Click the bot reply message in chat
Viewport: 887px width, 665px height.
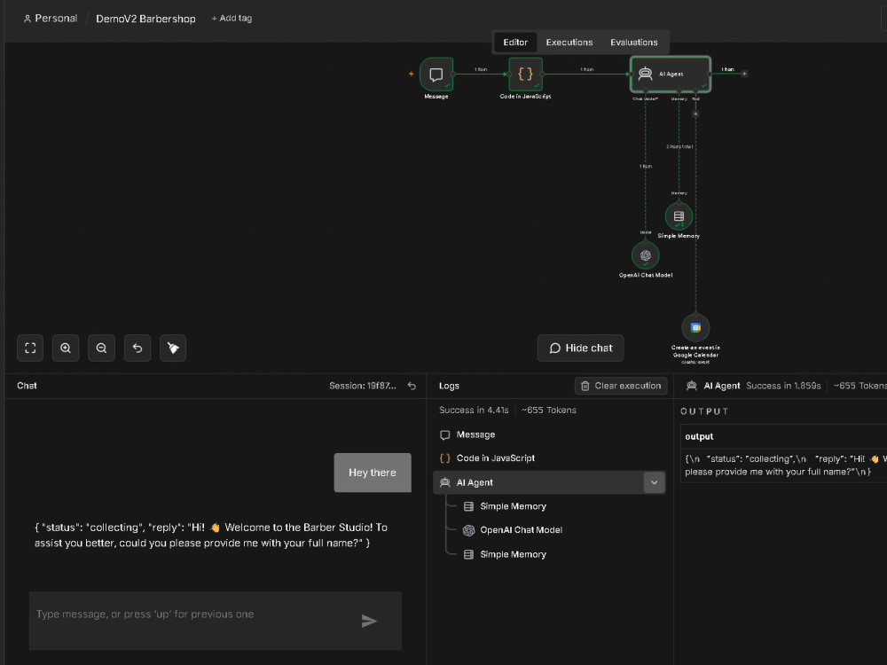210,535
